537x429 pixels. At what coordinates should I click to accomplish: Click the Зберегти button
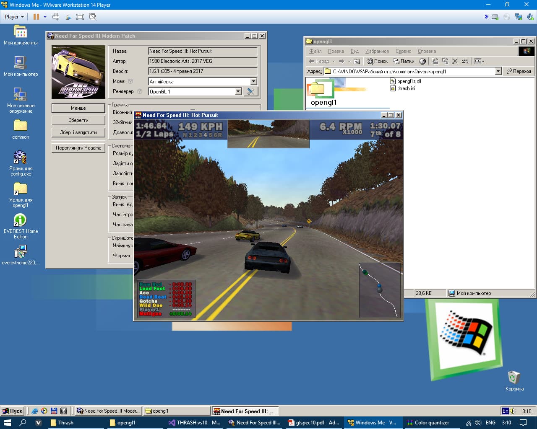78,120
